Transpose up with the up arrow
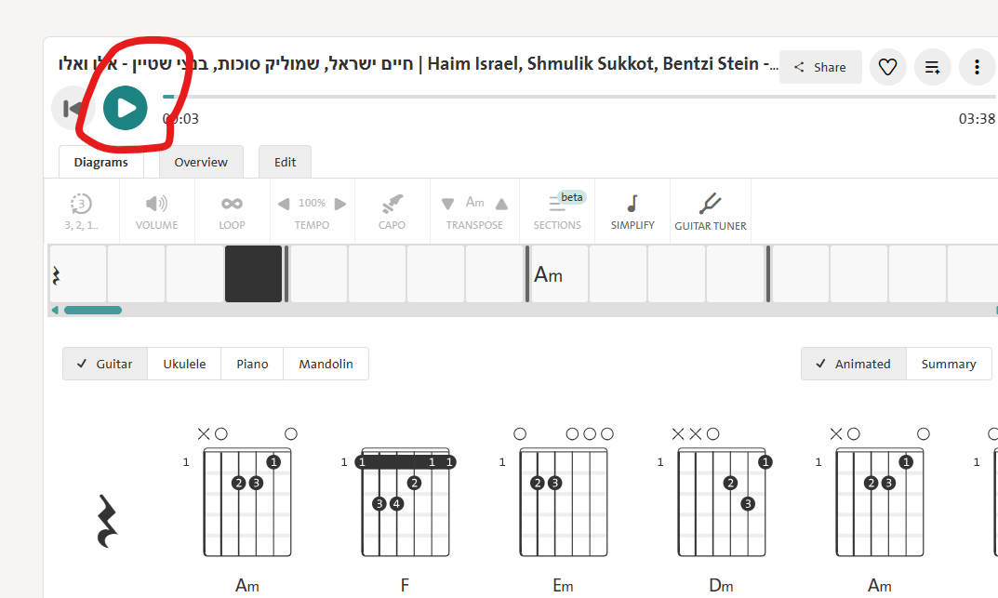Viewport: 998px width, 598px height. (501, 204)
